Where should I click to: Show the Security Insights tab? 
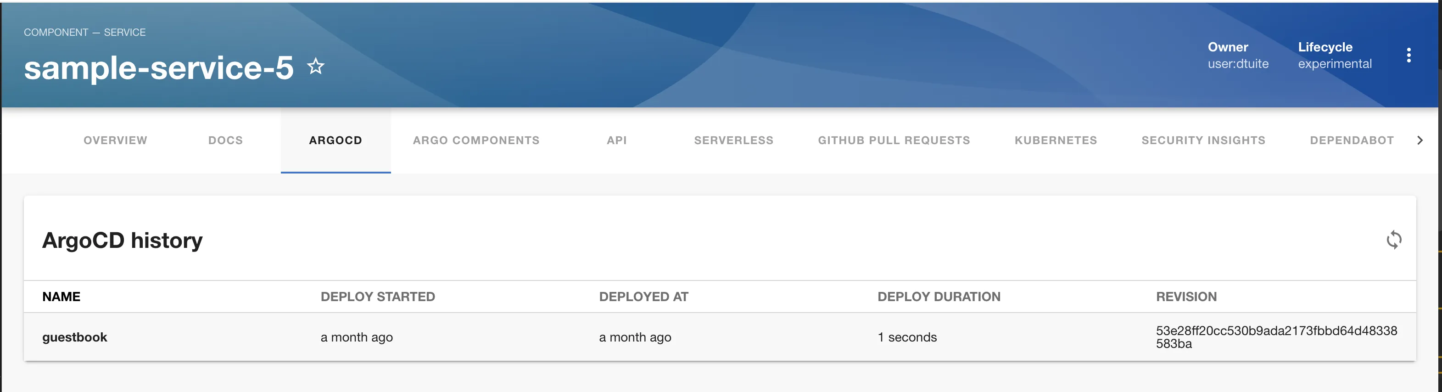[1203, 140]
